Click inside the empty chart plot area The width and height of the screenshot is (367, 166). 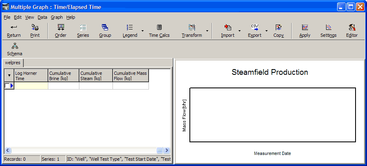(x=272, y=115)
